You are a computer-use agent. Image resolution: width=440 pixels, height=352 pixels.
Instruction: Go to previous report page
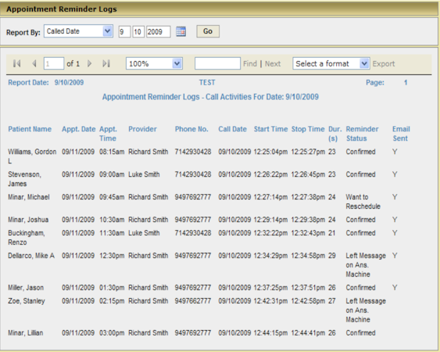34,63
